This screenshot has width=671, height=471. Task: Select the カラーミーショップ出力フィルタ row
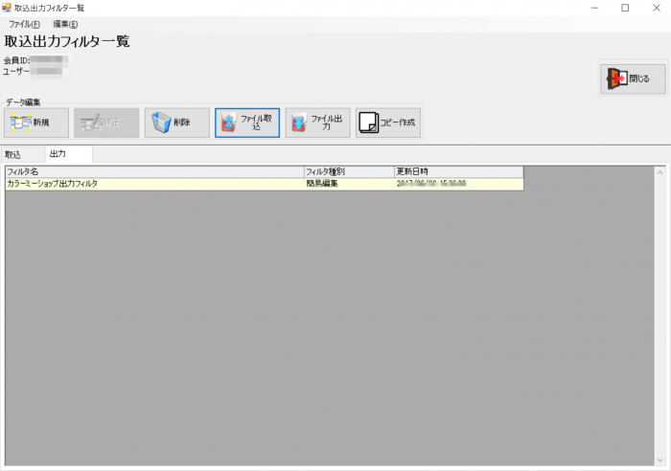(153, 183)
